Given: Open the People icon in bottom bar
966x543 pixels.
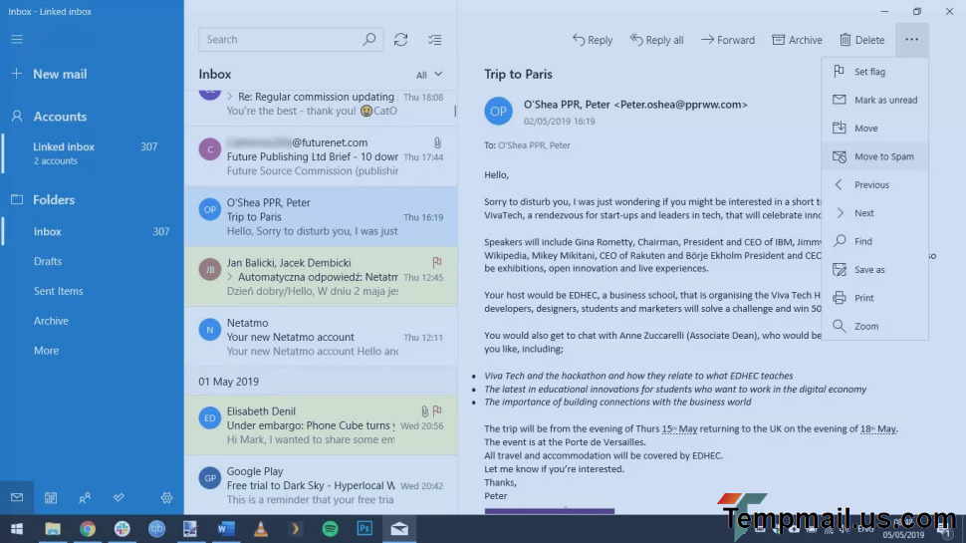Looking at the screenshot, I should 85,497.
